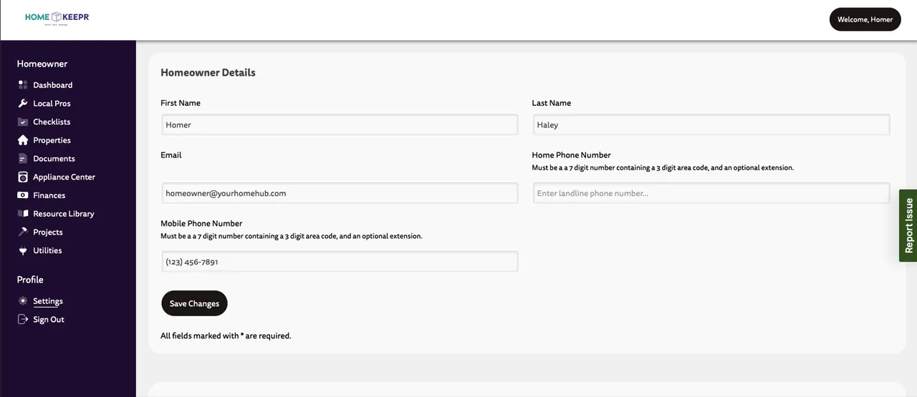Click the Homeowner sidebar heading

point(42,64)
